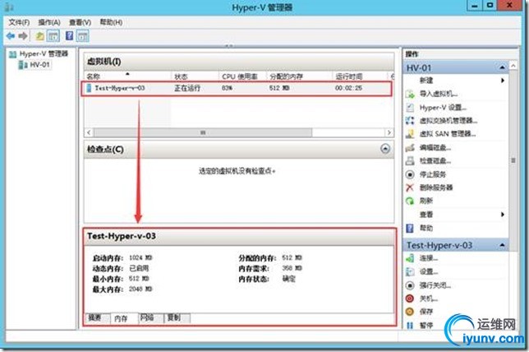The height and width of the screenshot is (352, 529).
Task: Click 关机 shut down action
Action: [x=429, y=299]
